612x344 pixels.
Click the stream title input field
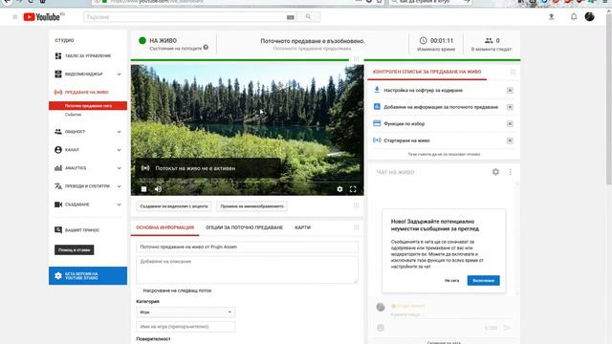pos(247,247)
